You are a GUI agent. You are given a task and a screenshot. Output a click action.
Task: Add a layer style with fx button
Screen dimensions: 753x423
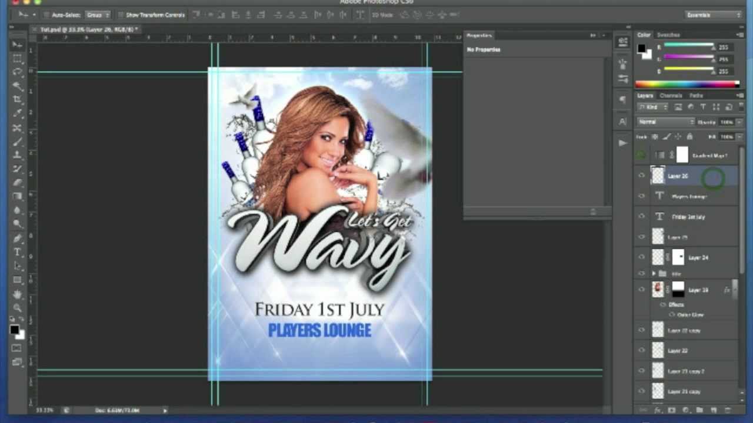point(658,410)
